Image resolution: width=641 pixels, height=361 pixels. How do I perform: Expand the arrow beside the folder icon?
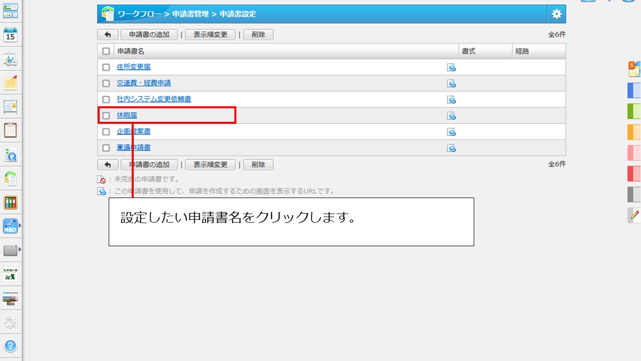pos(20,250)
